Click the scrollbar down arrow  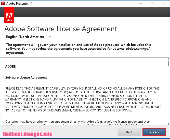click(x=168, y=124)
